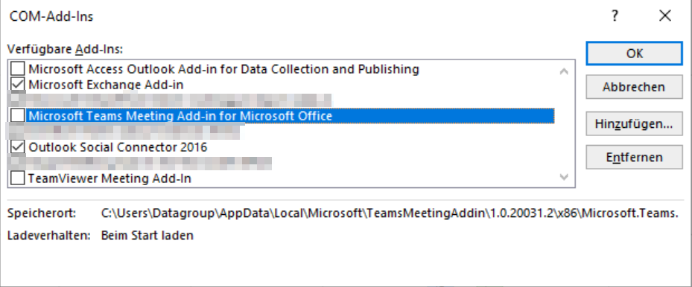
Task: Select the TeamViewer Meeting Add-In row text
Action: [x=110, y=178]
